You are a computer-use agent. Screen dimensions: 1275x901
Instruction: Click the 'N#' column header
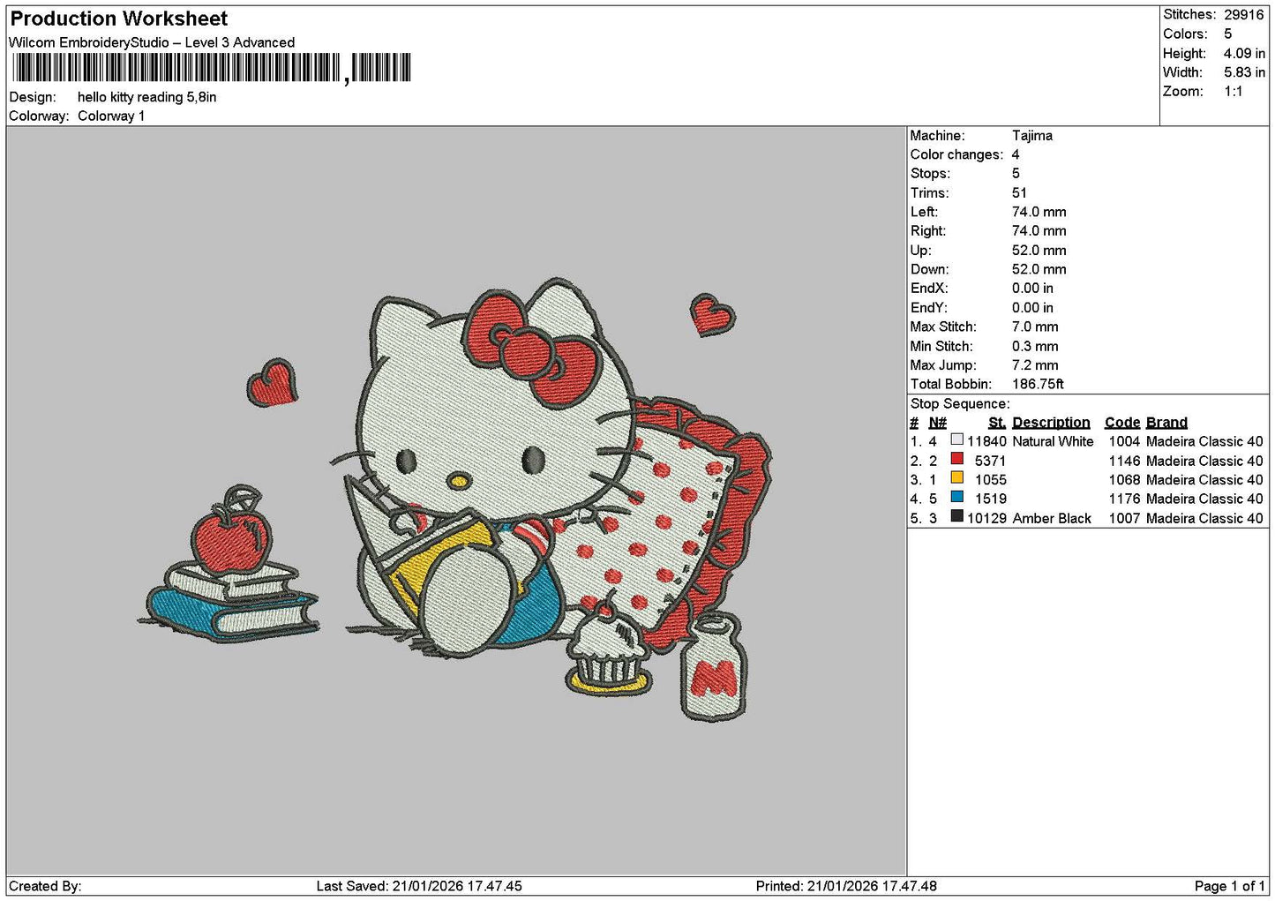[937, 423]
